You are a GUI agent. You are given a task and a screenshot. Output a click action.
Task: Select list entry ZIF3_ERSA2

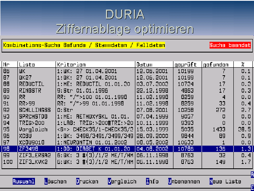point(35,155)
